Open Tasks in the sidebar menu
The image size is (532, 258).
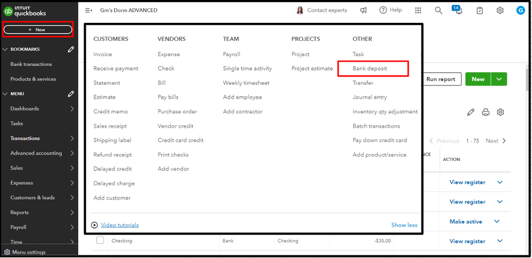click(17, 123)
